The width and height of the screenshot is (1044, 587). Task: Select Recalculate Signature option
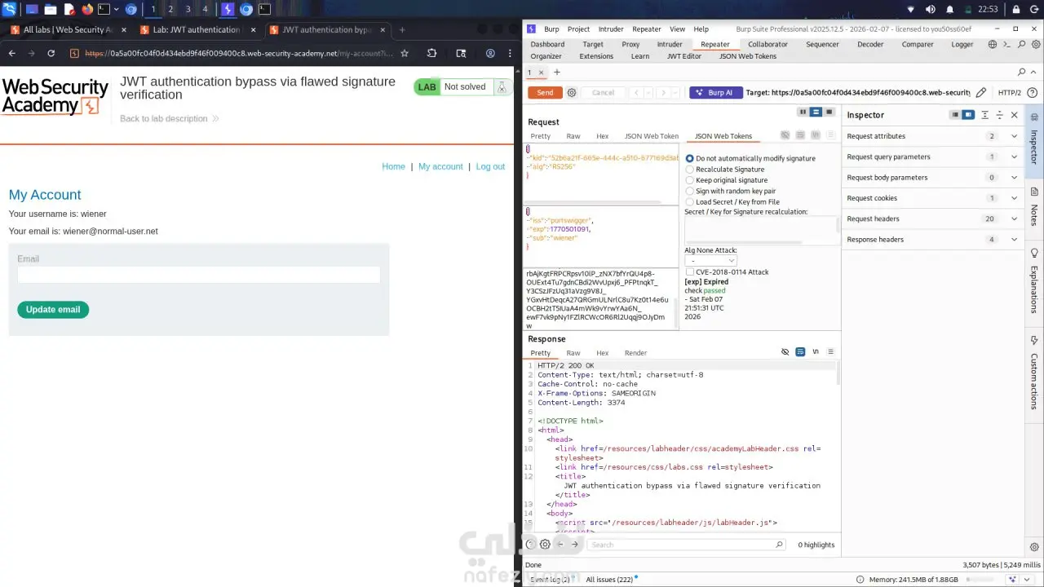[725, 169]
